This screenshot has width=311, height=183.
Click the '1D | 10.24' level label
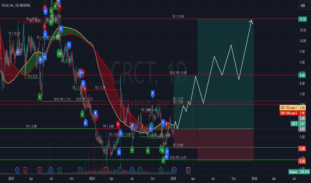tap(14, 33)
